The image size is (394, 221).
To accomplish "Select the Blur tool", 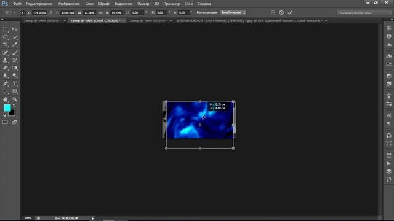I will (6, 75).
